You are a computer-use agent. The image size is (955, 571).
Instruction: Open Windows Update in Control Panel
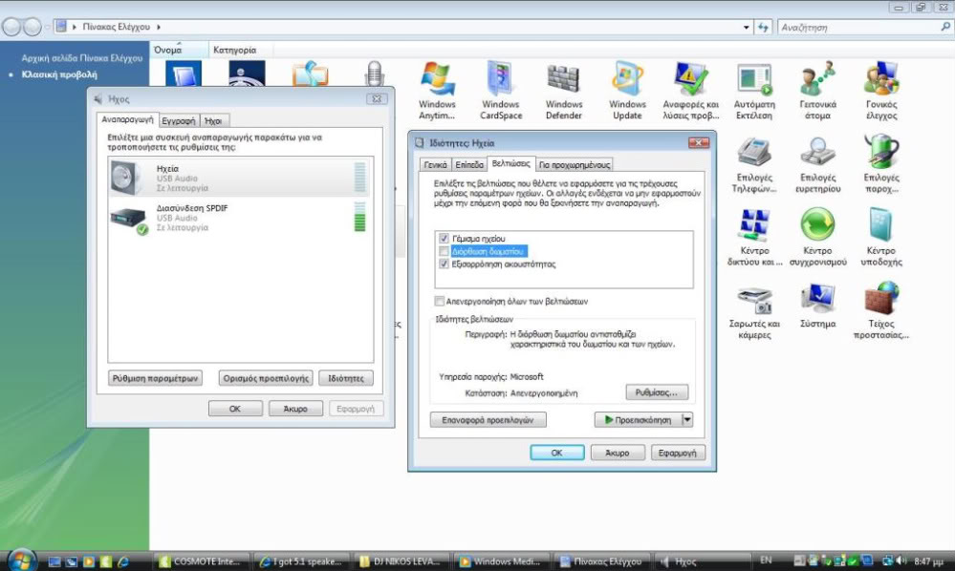(x=627, y=82)
